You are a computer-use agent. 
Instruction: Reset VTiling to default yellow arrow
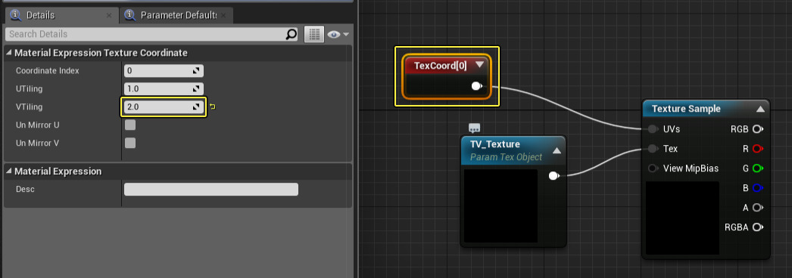(x=213, y=107)
